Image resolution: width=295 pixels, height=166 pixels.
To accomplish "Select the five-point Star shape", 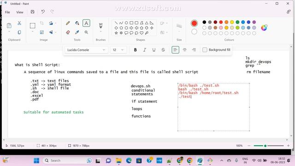I will [x=116, y=33].
